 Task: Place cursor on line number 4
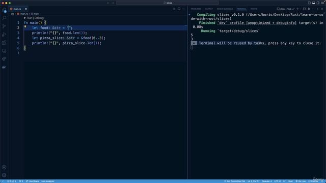coord(18,38)
